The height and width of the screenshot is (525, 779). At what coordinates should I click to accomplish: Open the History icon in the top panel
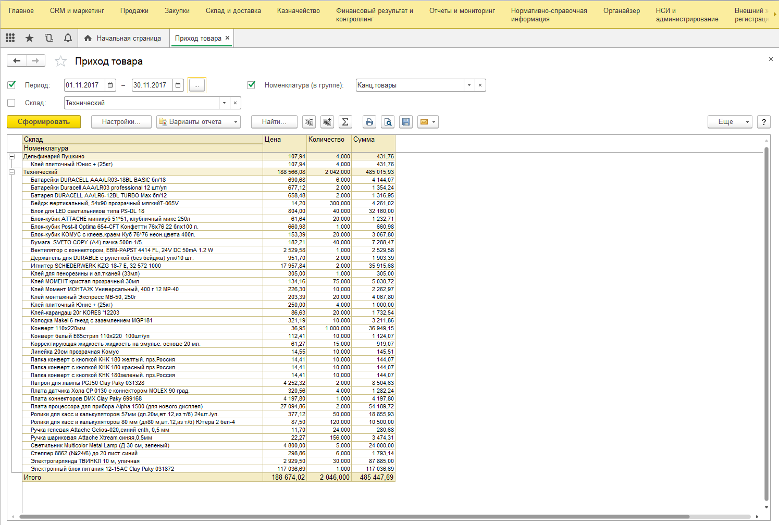[48, 38]
